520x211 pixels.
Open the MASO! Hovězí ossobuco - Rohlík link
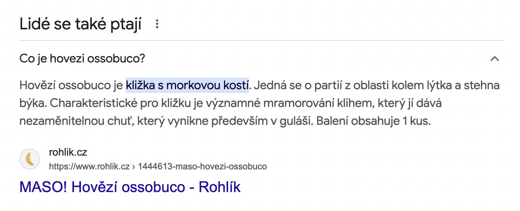pos(130,187)
